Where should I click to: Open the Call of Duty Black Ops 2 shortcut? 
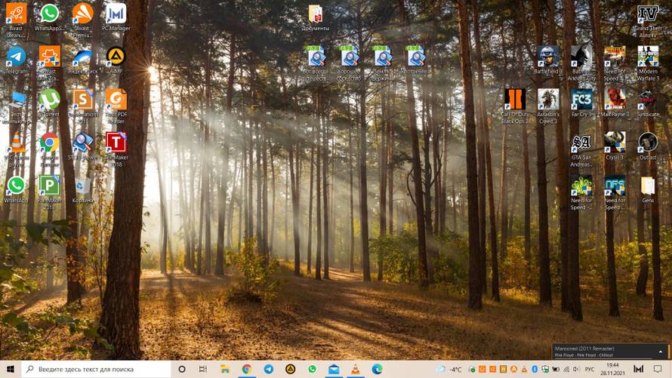(515, 106)
